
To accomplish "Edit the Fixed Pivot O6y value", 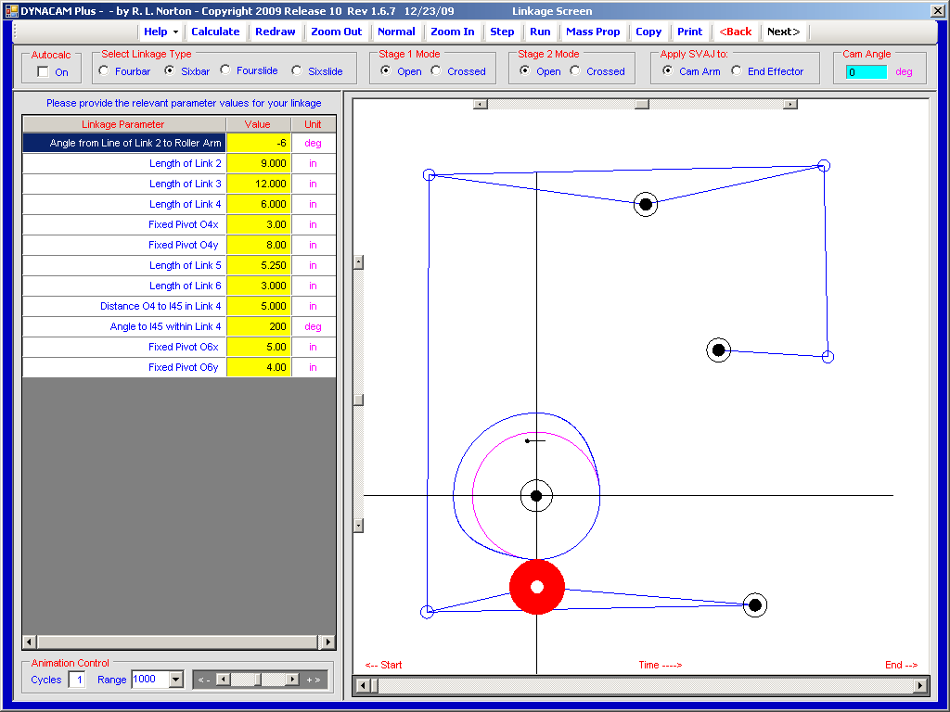I will click(259, 367).
